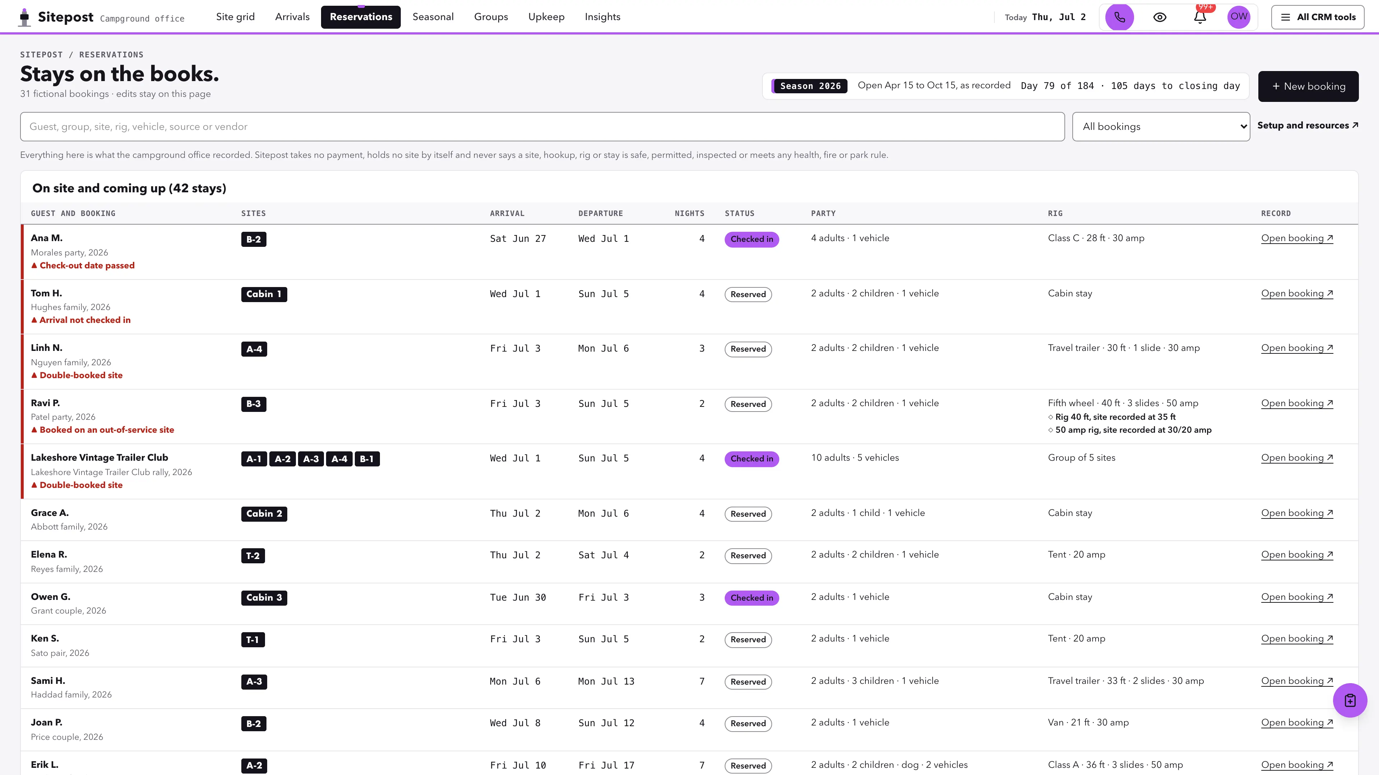Click the Season 2026 badge
The height and width of the screenshot is (775, 1379).
(810, 86)
